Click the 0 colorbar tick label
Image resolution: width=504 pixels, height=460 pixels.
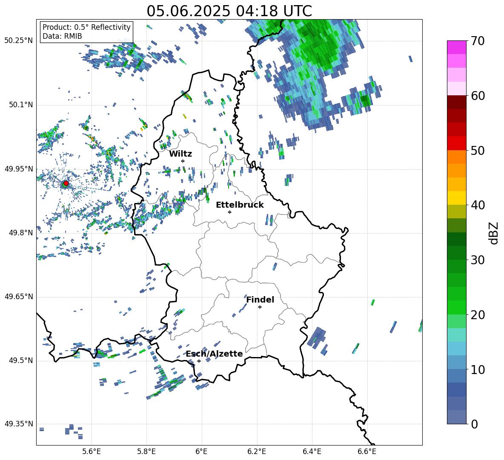[x=474, y=424]
